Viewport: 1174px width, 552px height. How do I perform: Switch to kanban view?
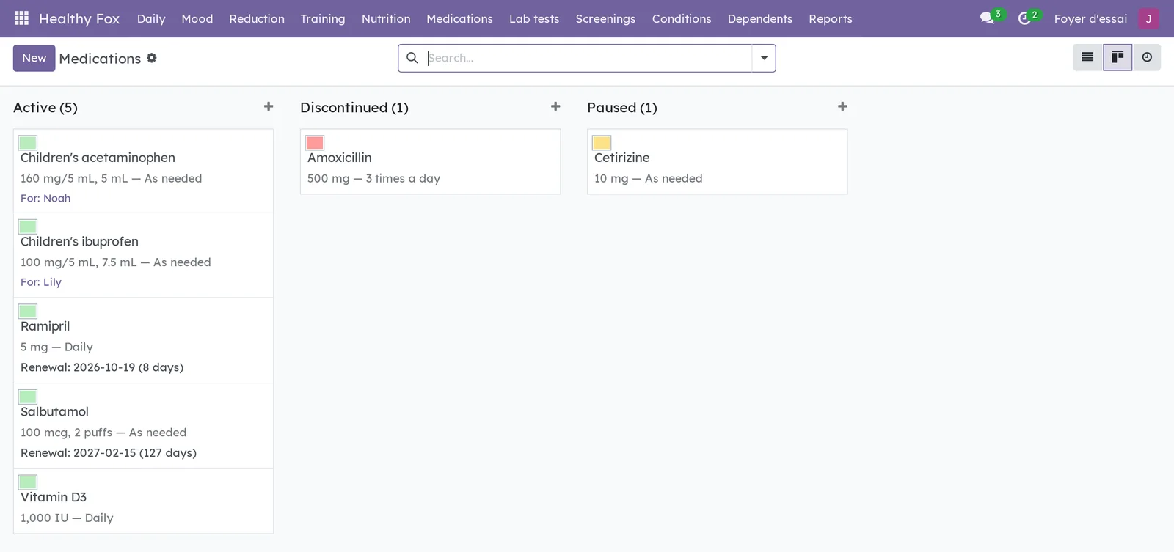[1118, 57]
